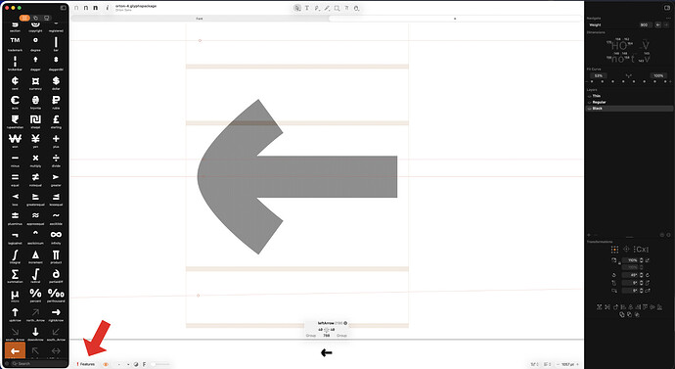
Task: Click the stepper for the fifth transformation field
Action: point(642,291)
